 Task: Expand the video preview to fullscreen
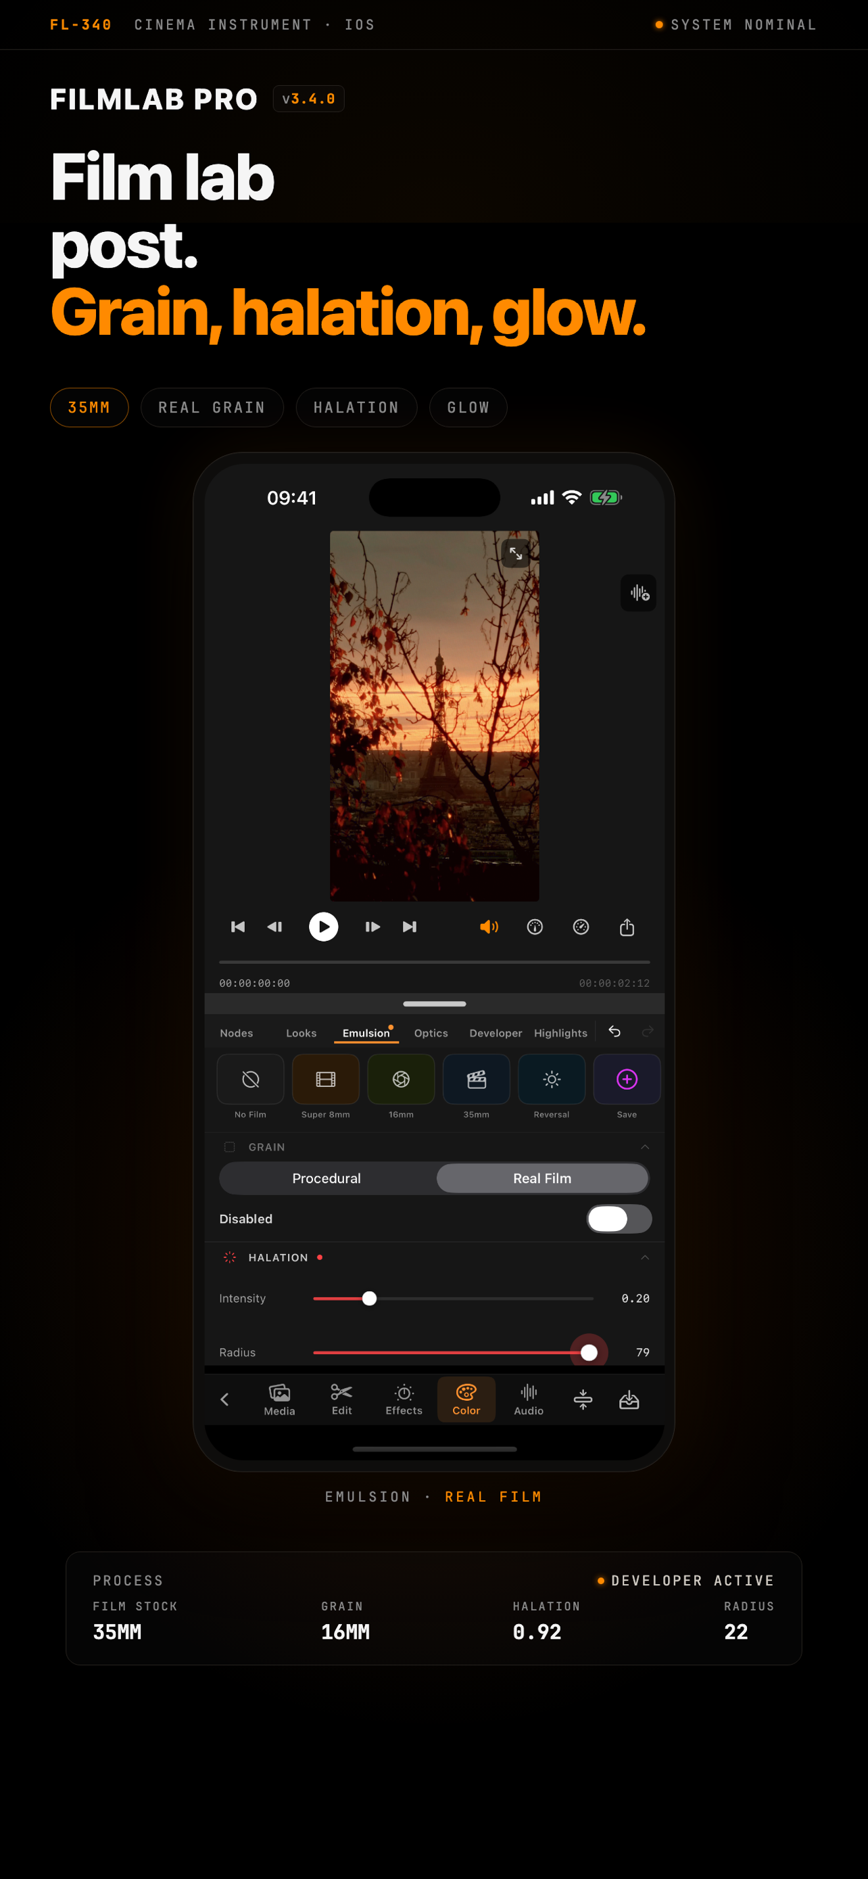point(515,554)
